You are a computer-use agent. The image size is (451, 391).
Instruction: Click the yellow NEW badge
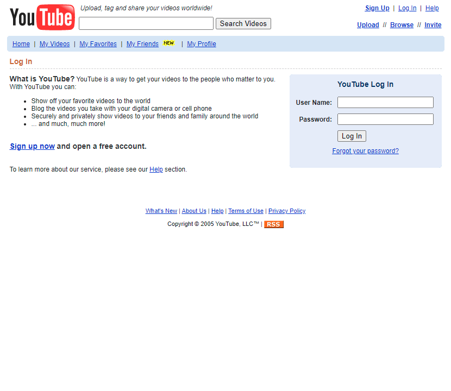pyautogui.click(x=168, y=43)
